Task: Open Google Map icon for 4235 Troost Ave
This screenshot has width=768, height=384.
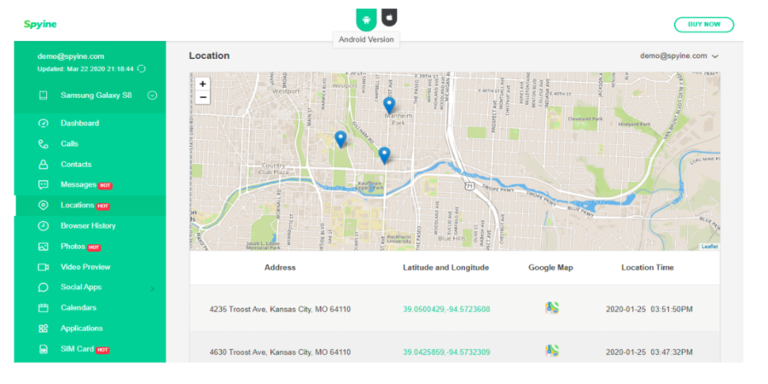Action: 552,308
